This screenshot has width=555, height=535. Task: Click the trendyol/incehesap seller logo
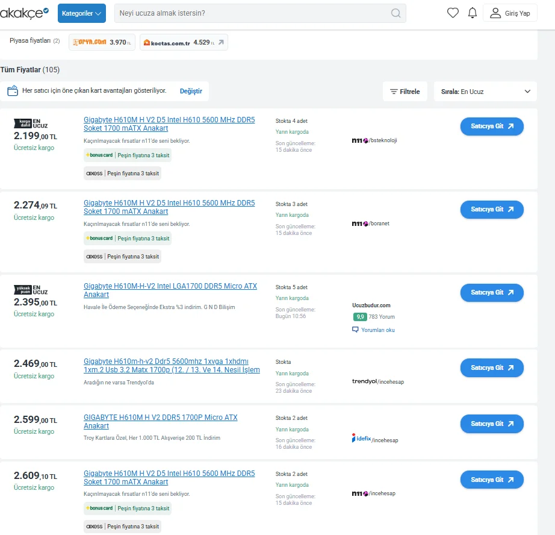[377, 381]
